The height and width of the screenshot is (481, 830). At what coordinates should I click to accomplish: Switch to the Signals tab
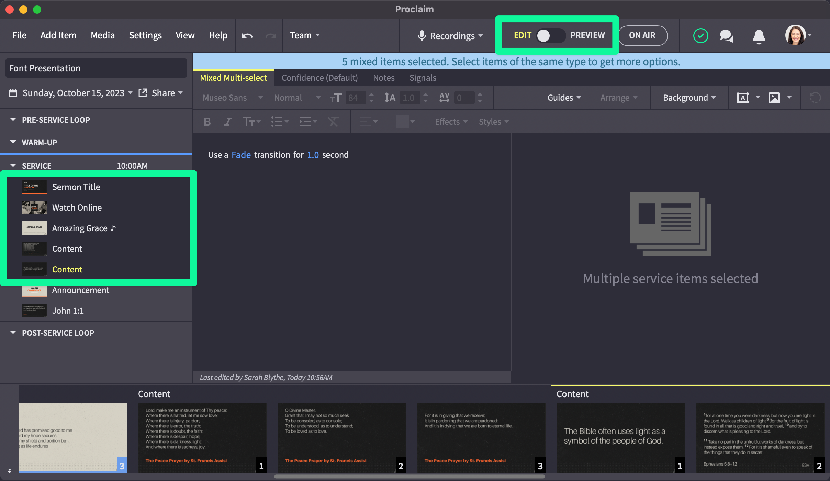point(423,78)
